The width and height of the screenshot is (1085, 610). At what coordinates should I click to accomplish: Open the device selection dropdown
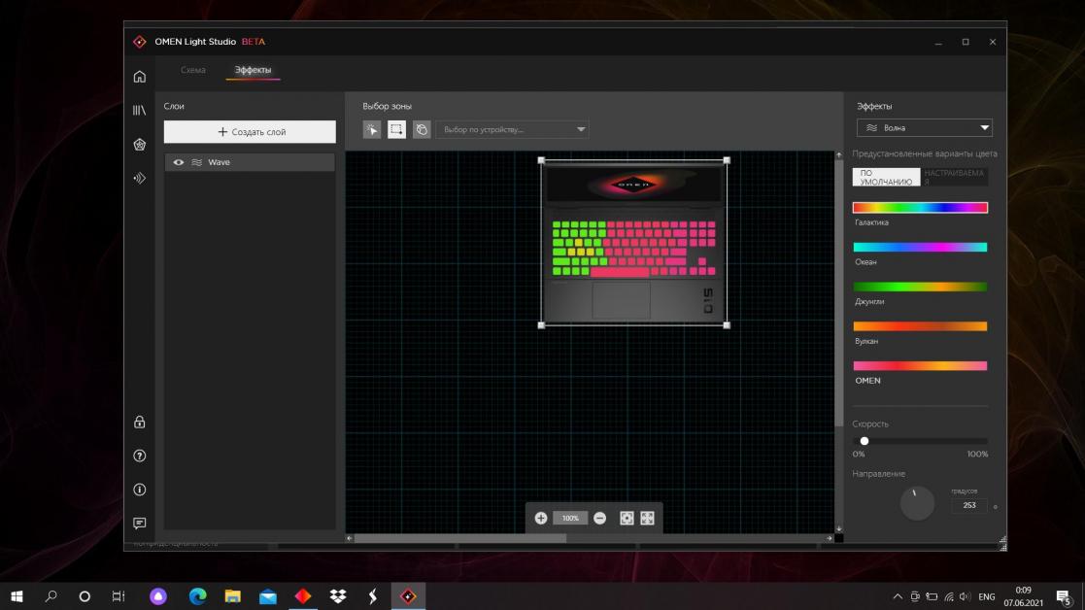(512, 129)
